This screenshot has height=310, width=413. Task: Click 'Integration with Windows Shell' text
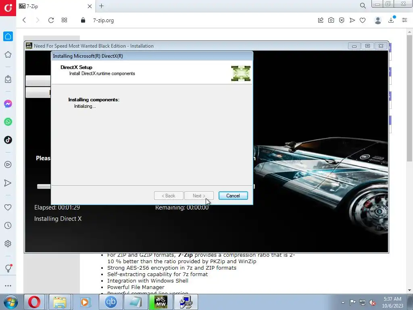pyautogui.click(x=148, y=281)
